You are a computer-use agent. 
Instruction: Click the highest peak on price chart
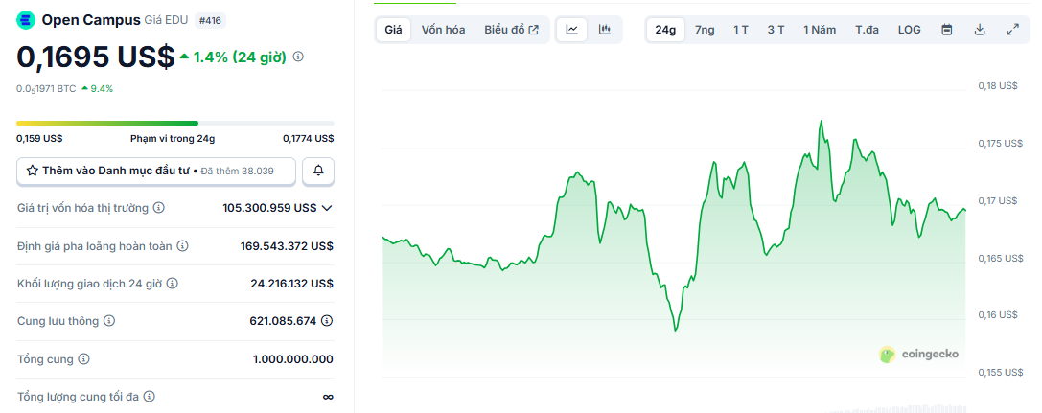(822, 121)
